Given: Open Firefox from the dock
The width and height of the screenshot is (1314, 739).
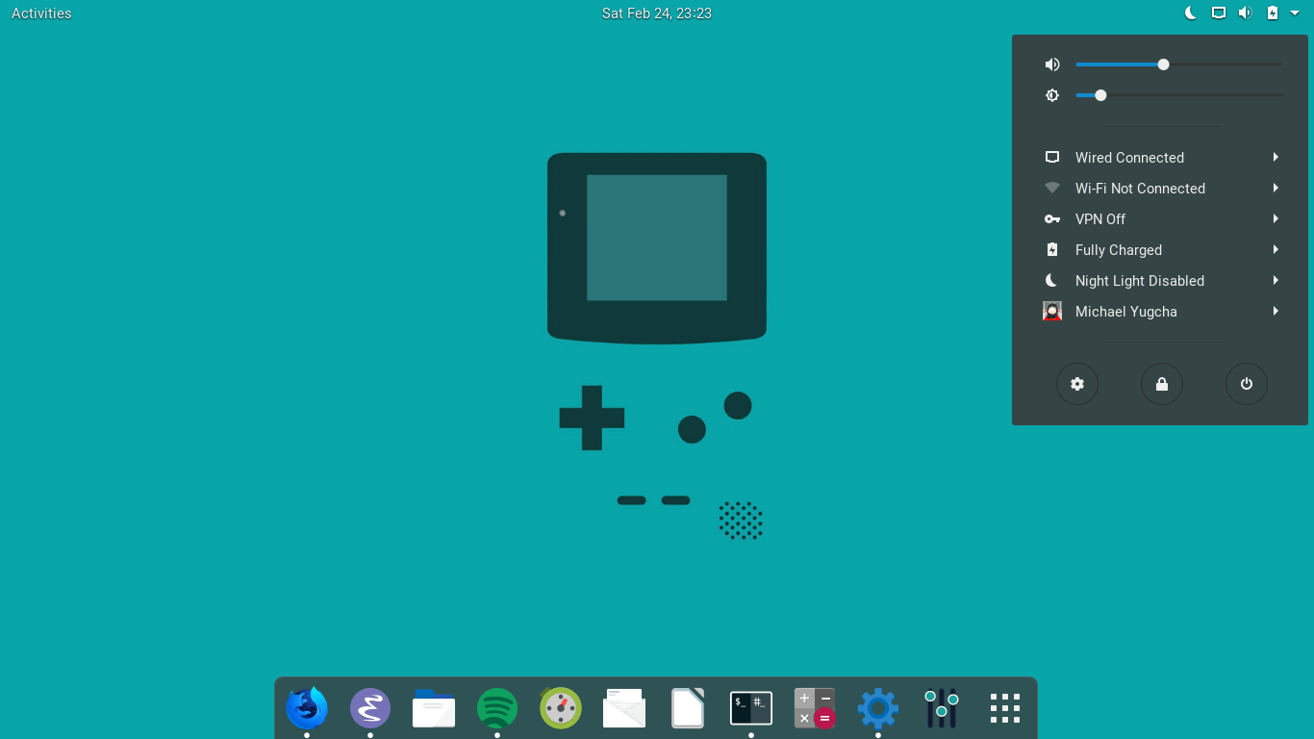Looking at the screenshot, I should pos(307,708).
